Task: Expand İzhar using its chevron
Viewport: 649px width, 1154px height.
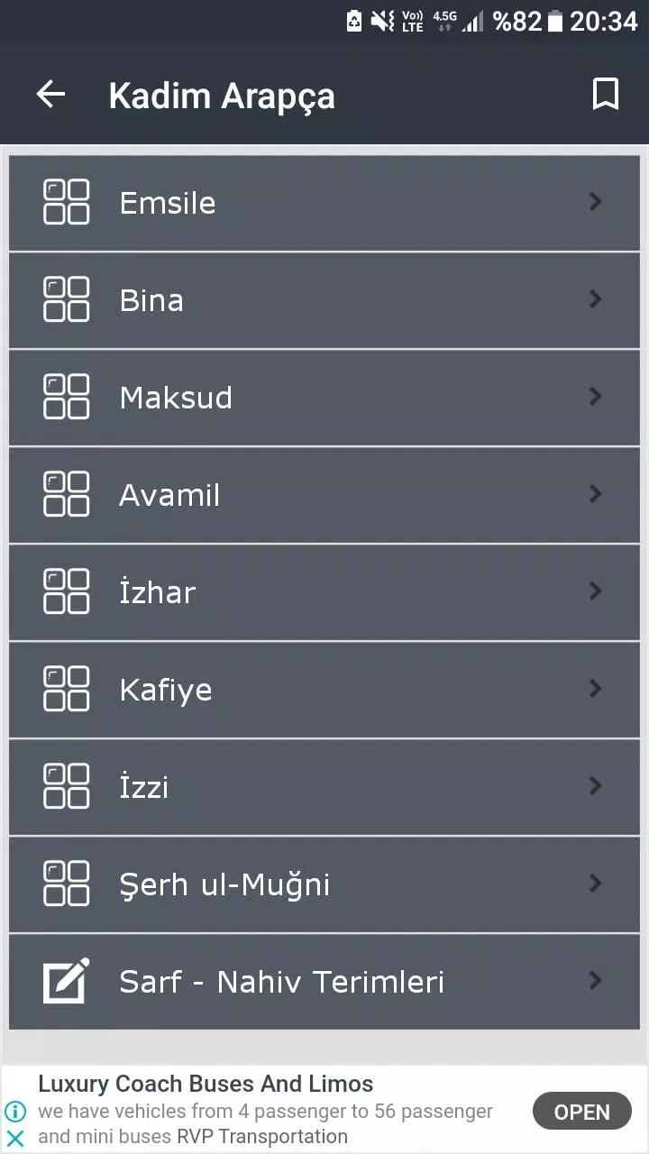Action: [595, 591]
